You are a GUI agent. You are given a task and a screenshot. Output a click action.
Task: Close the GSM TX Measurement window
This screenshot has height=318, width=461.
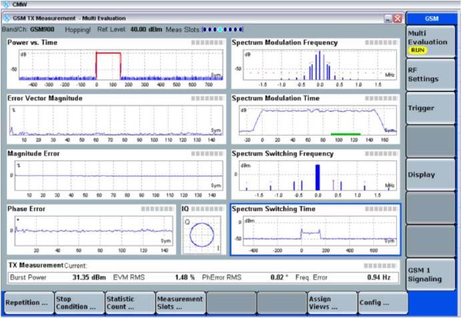398,19
